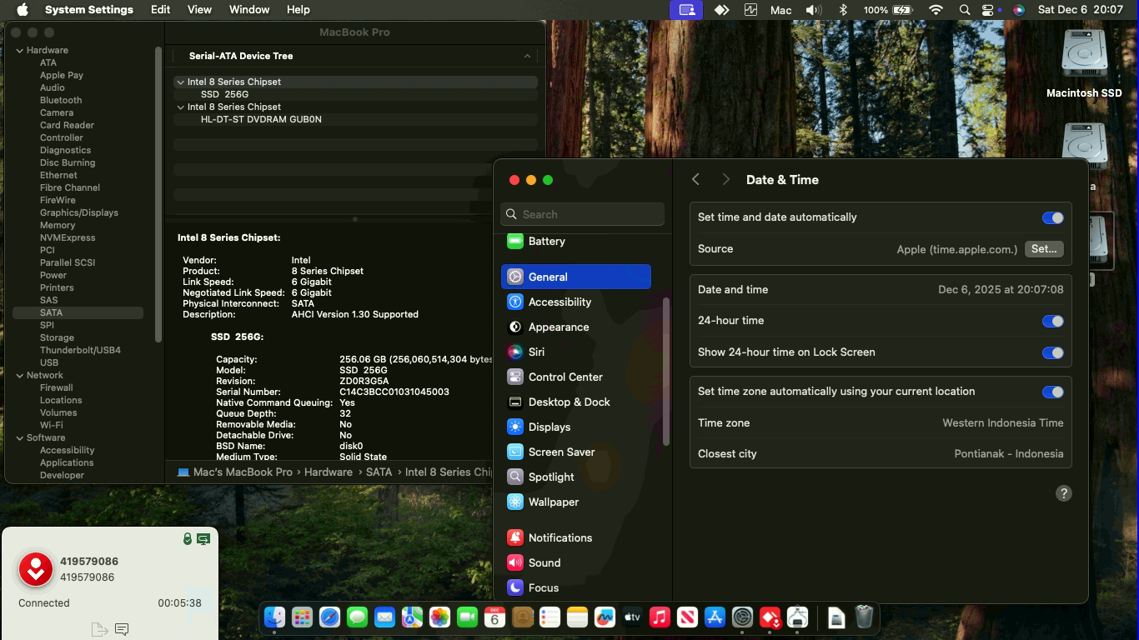
Task: Open Notifications settings pane
Action: pos(559,537)
